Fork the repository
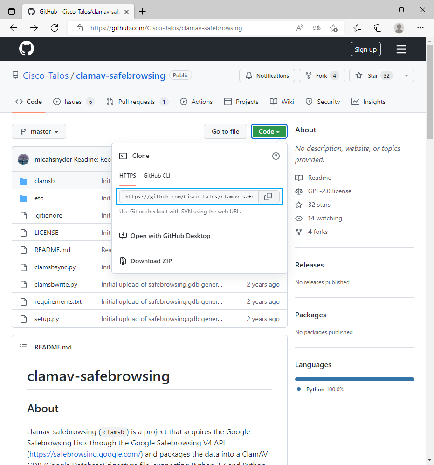This screenshot has height=465, width=434. (x=322, y=75)
